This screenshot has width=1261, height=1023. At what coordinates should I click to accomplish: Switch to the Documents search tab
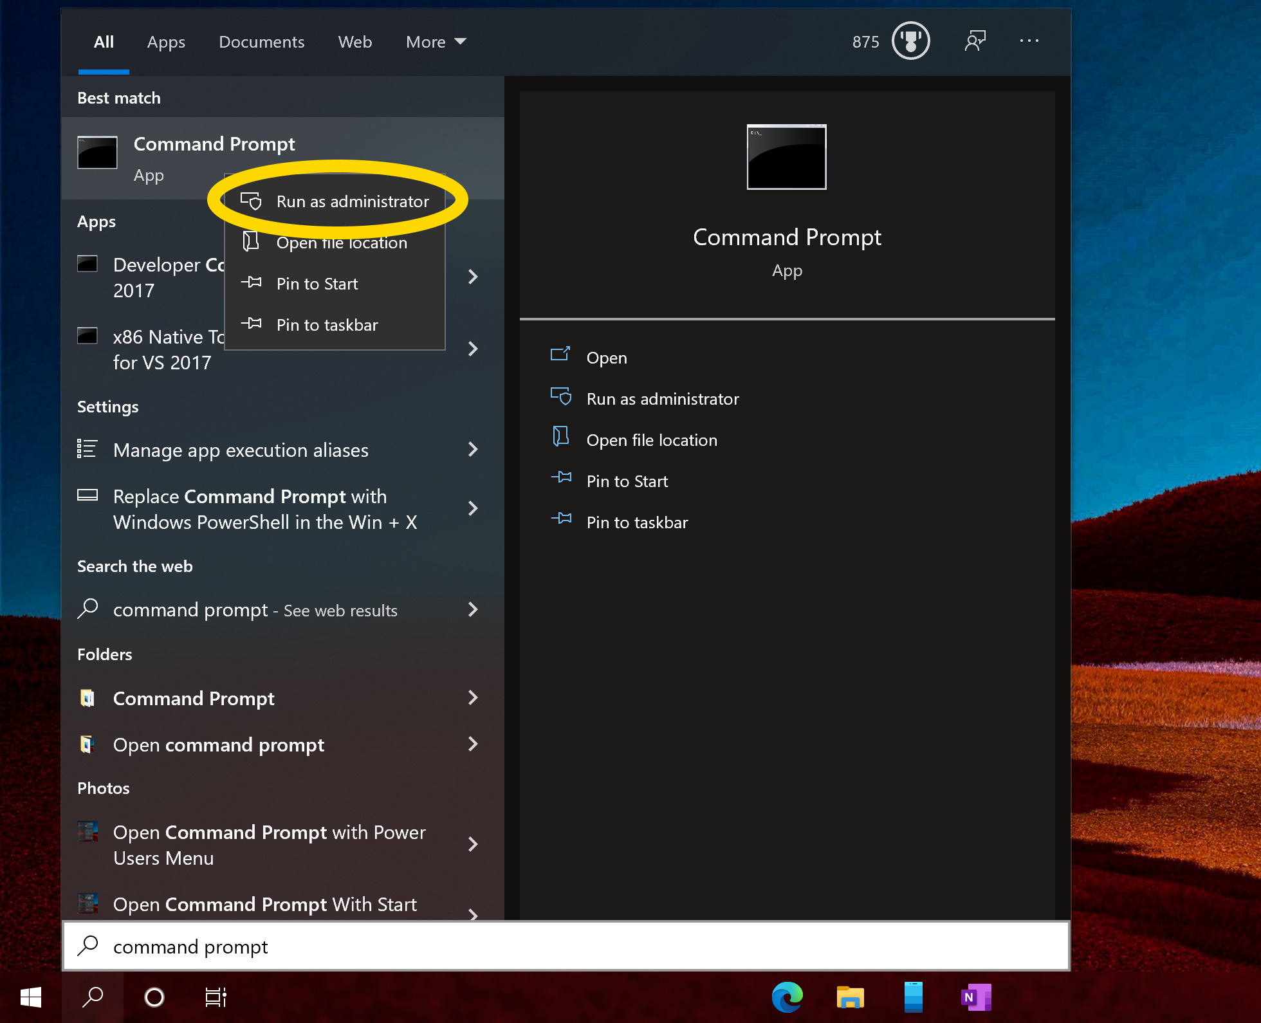[x=261, y=41]
